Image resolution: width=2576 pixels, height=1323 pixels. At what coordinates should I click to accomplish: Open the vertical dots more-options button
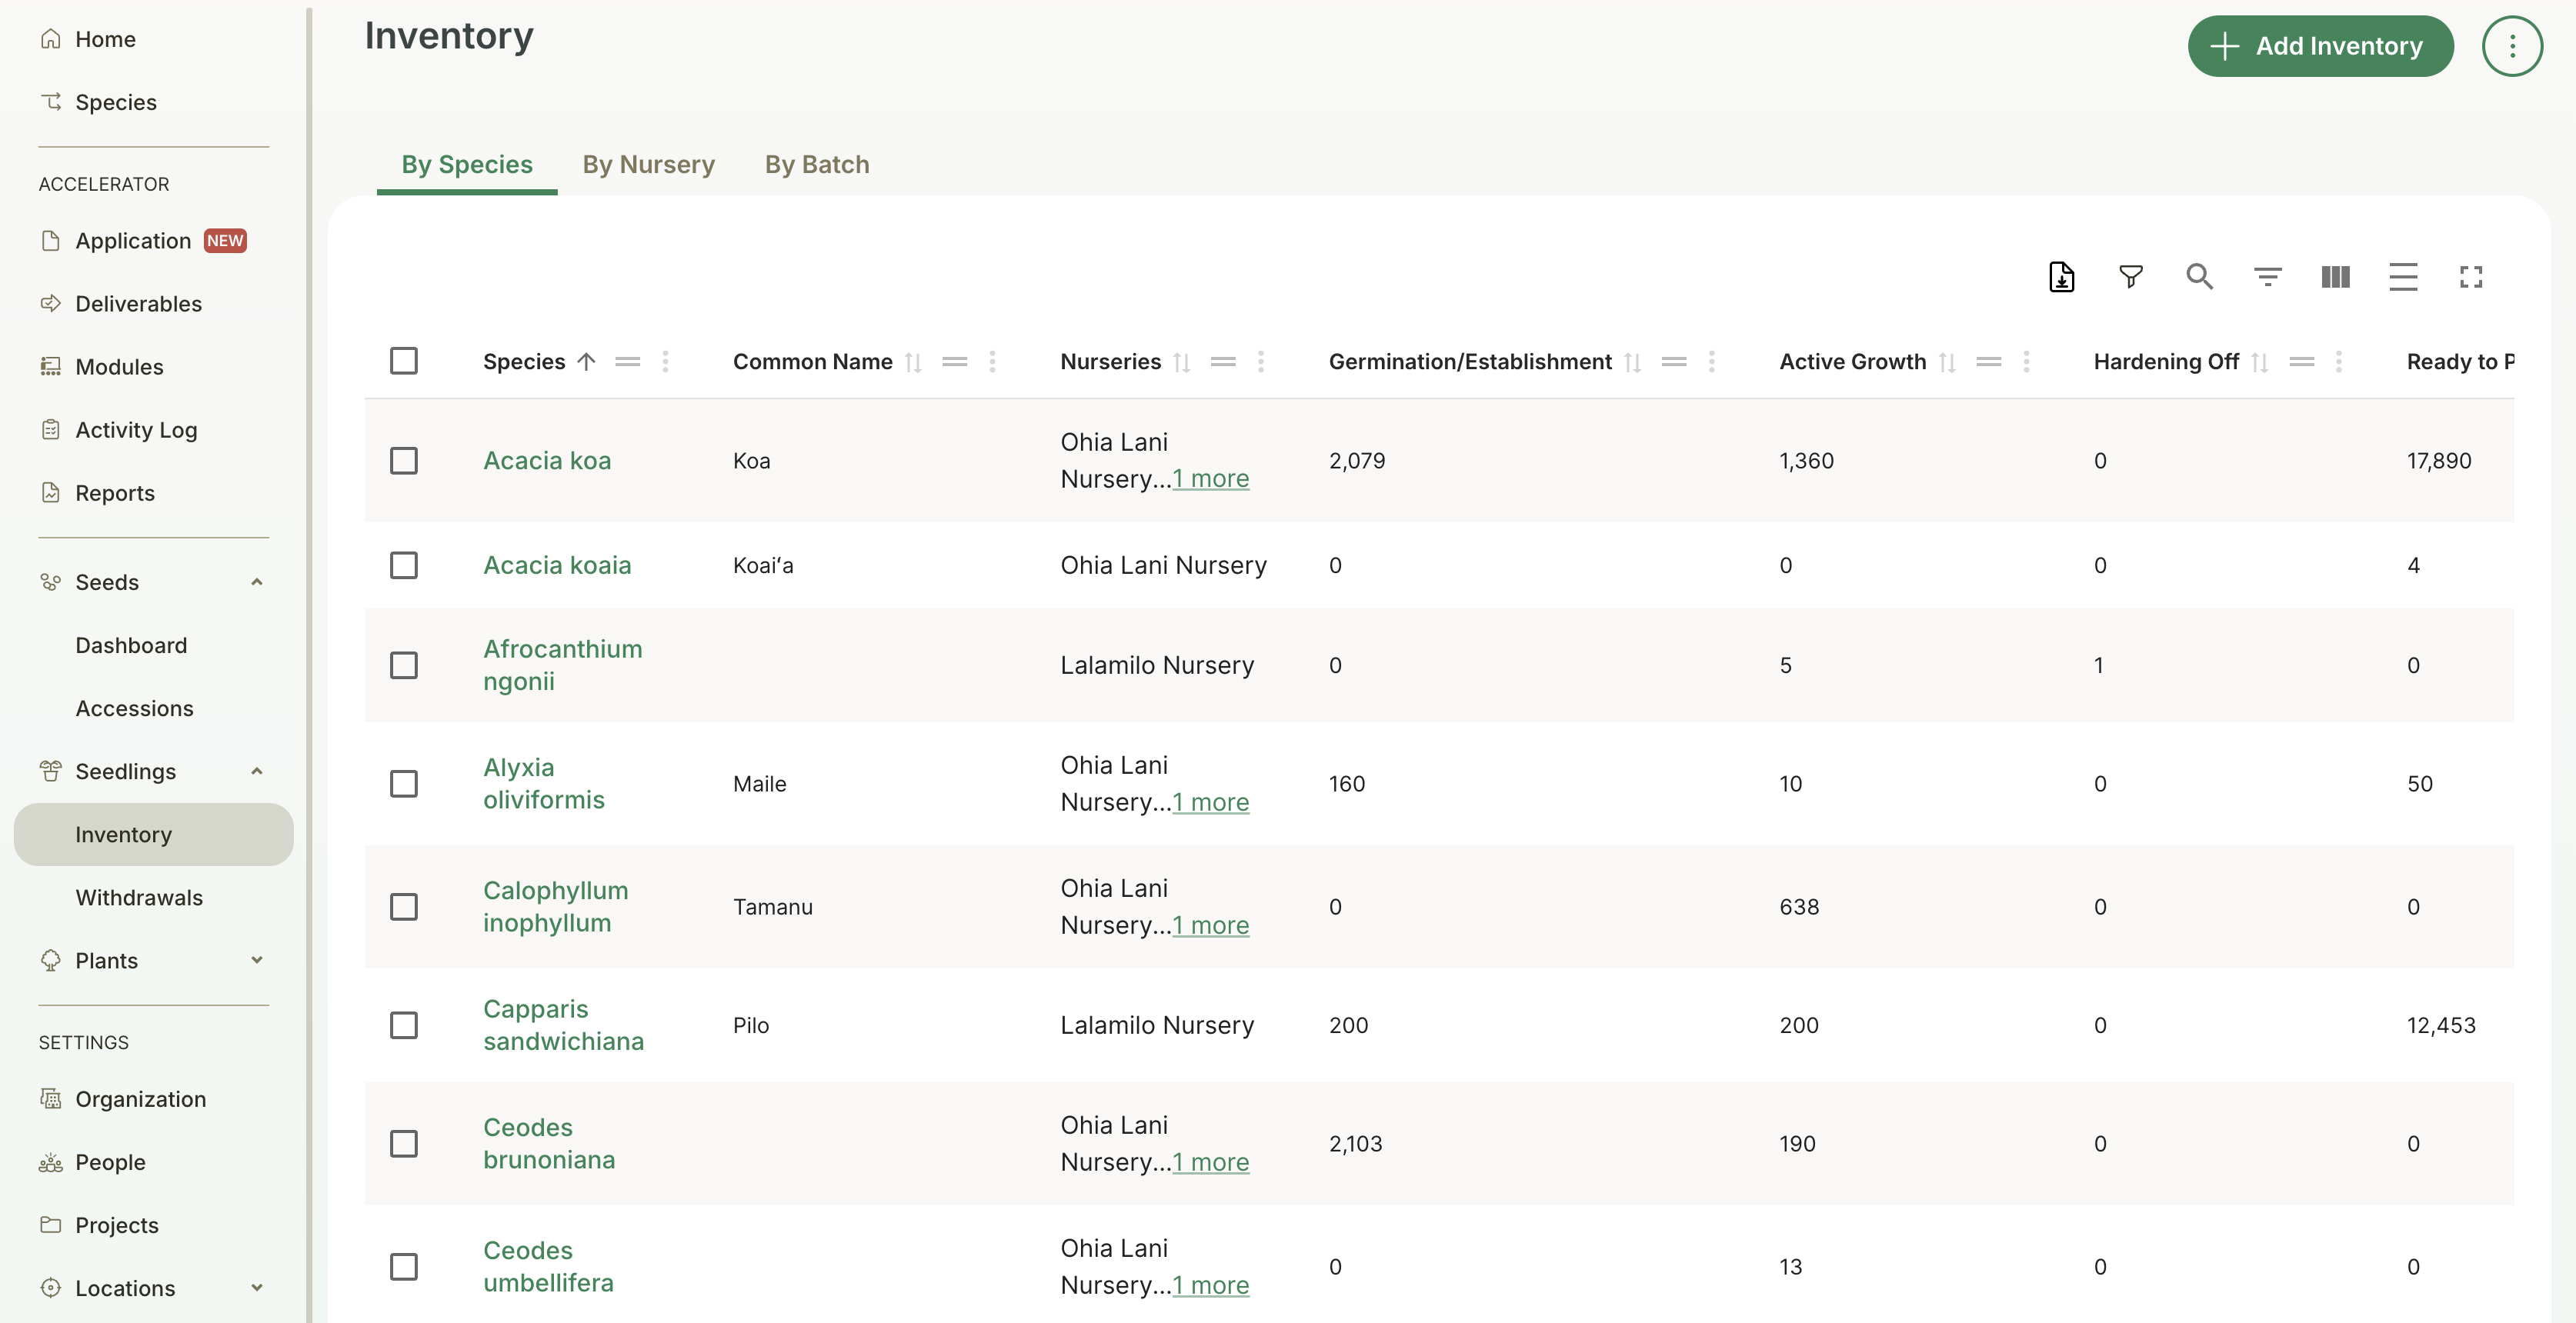[x=2511, y=46]
